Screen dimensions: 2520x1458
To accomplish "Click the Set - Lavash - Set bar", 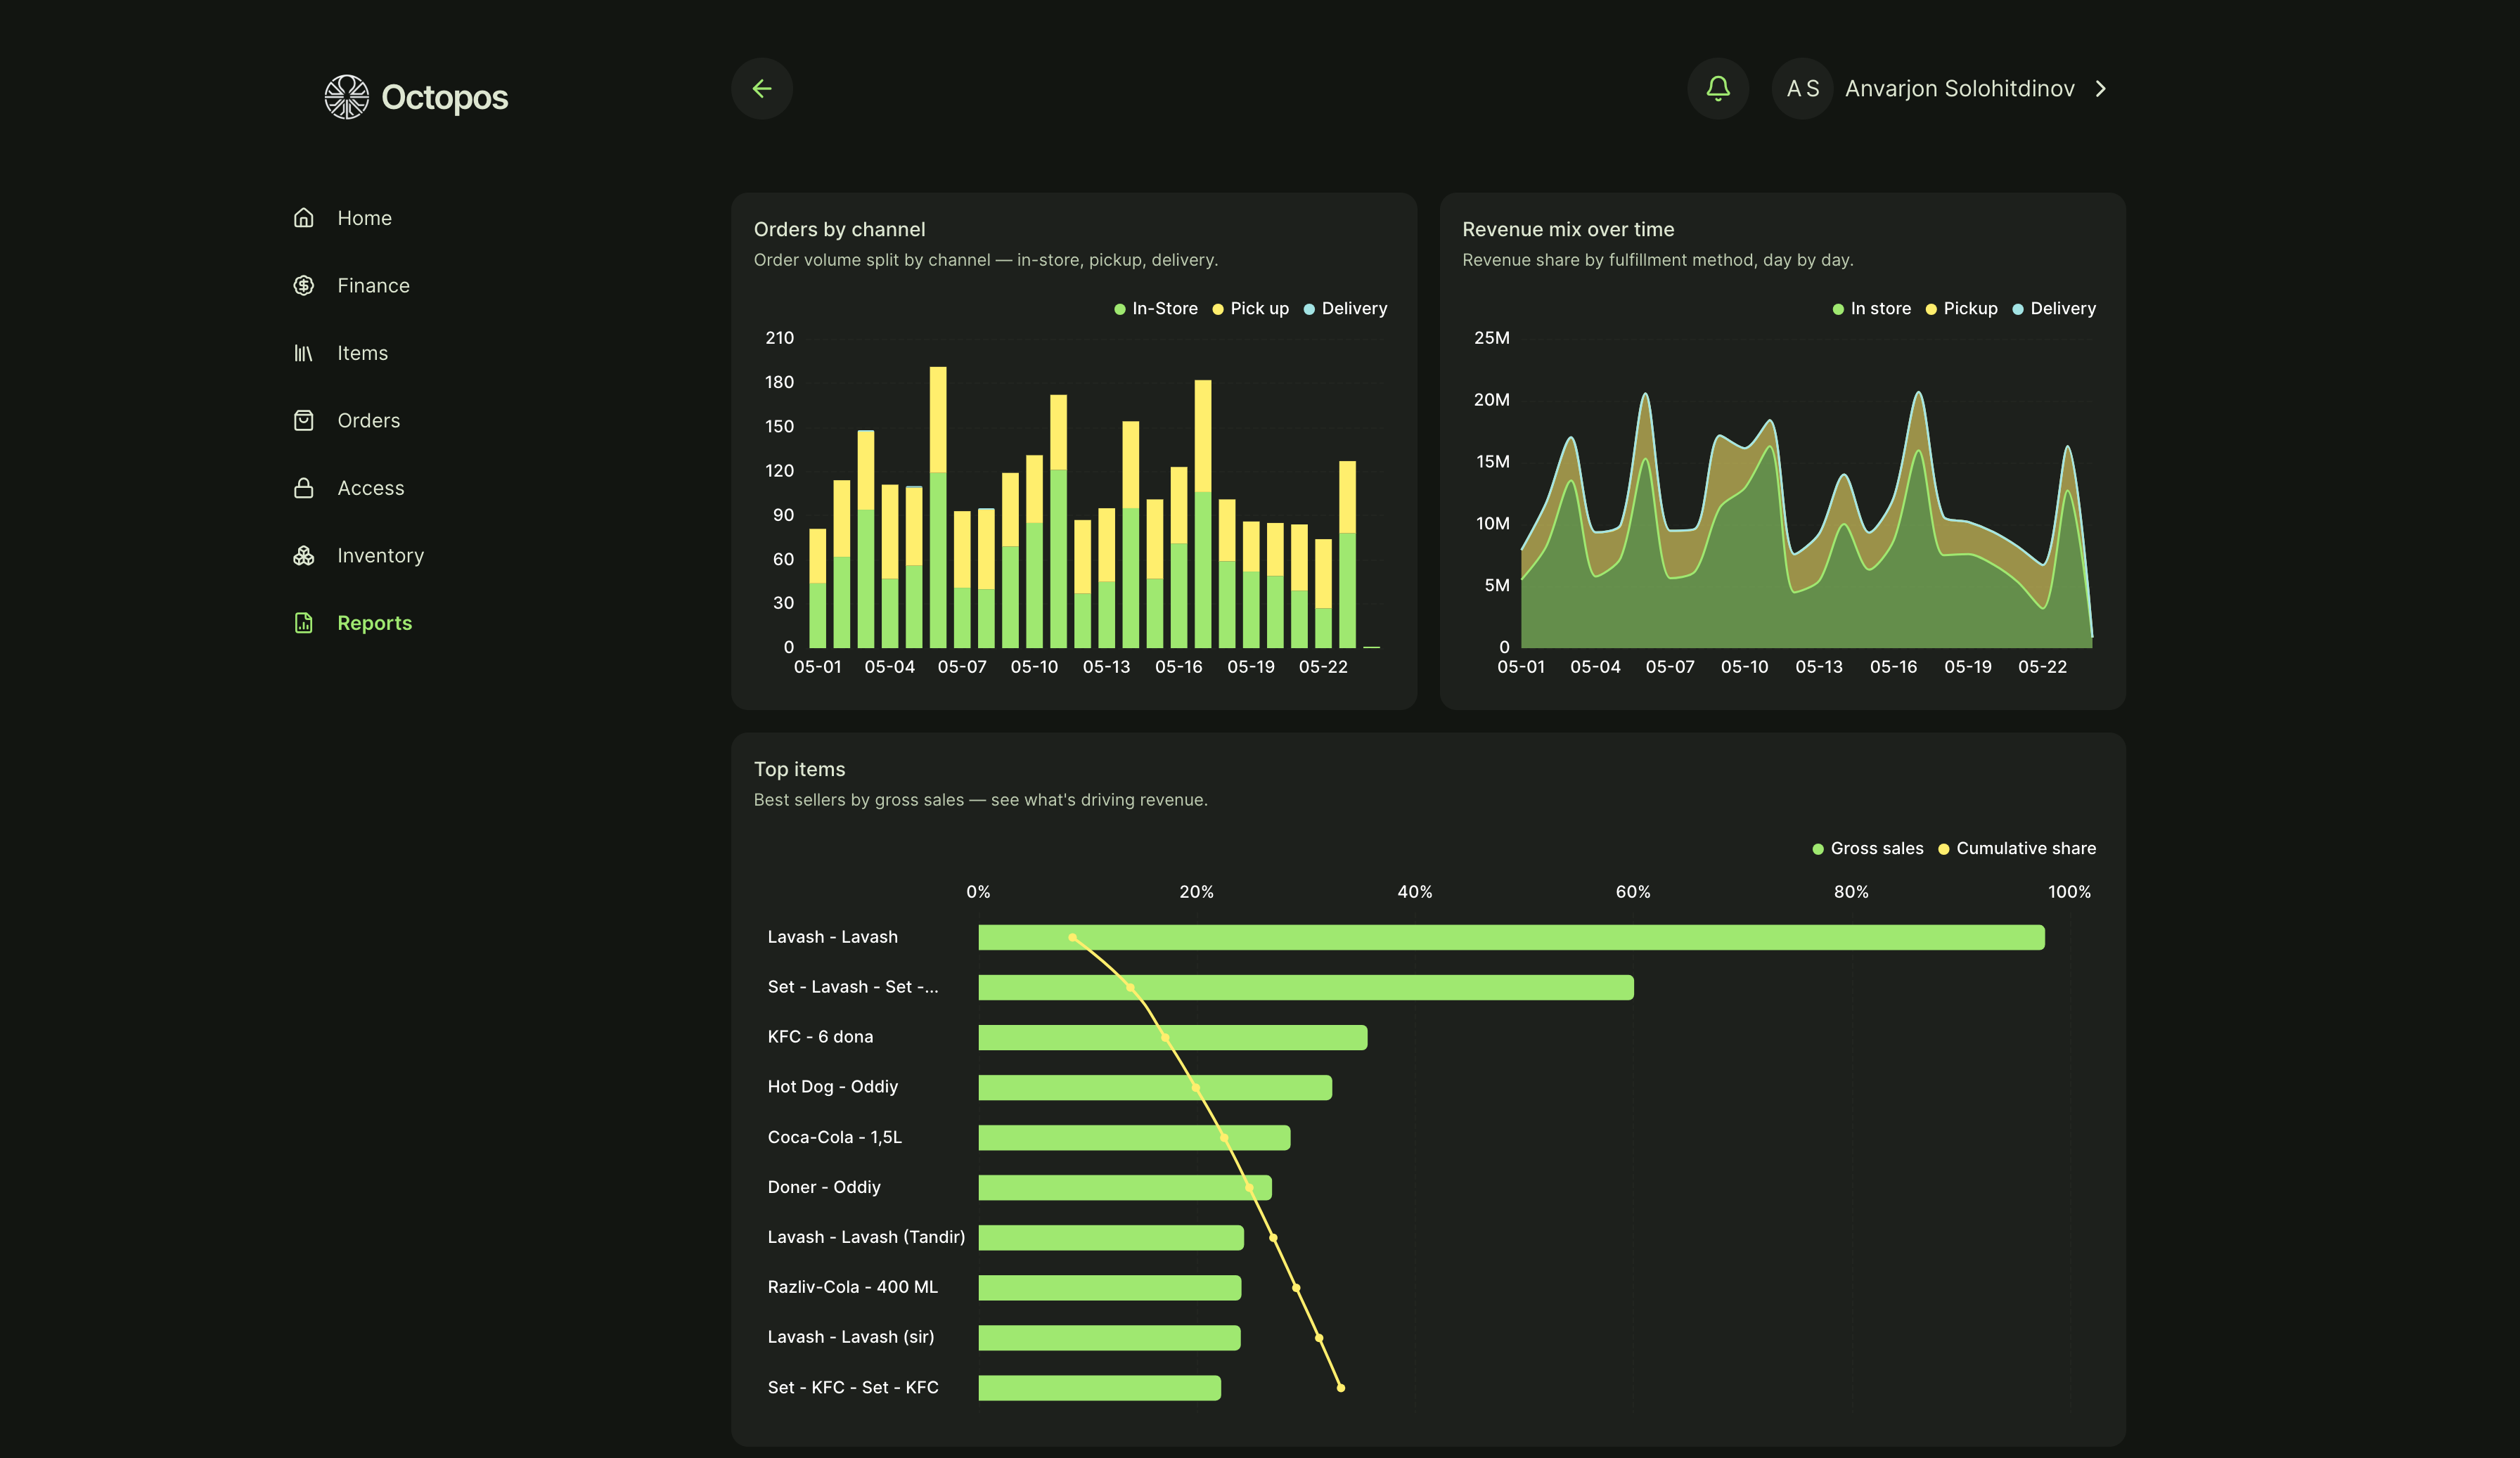I will click(1306, 987).
